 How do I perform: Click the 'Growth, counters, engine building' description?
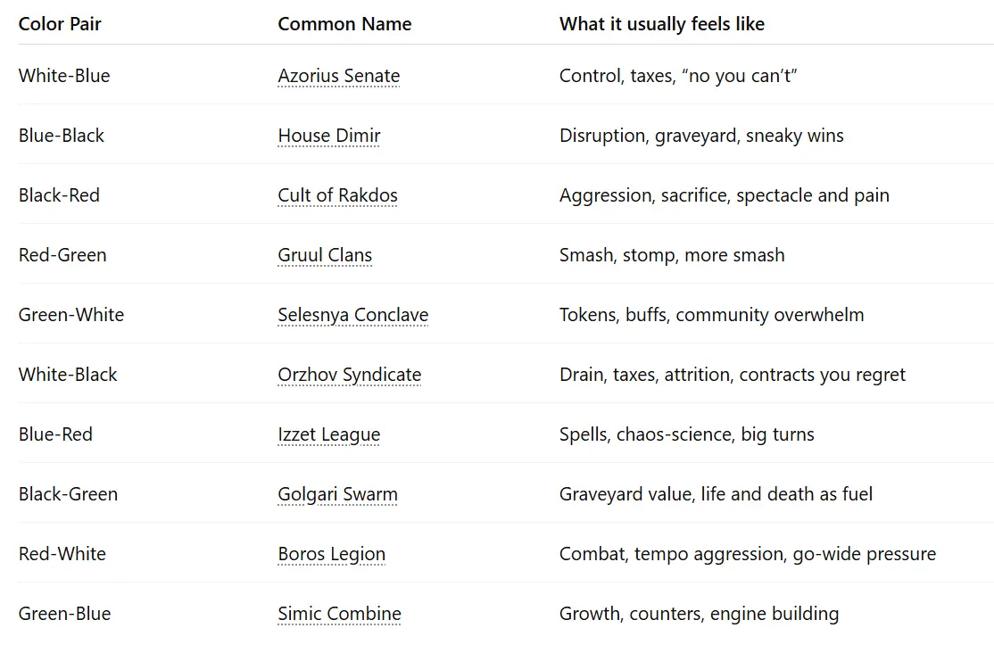pos(699,614)
